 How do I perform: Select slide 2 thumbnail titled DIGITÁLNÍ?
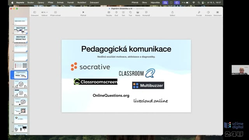(x=21, y=30)
